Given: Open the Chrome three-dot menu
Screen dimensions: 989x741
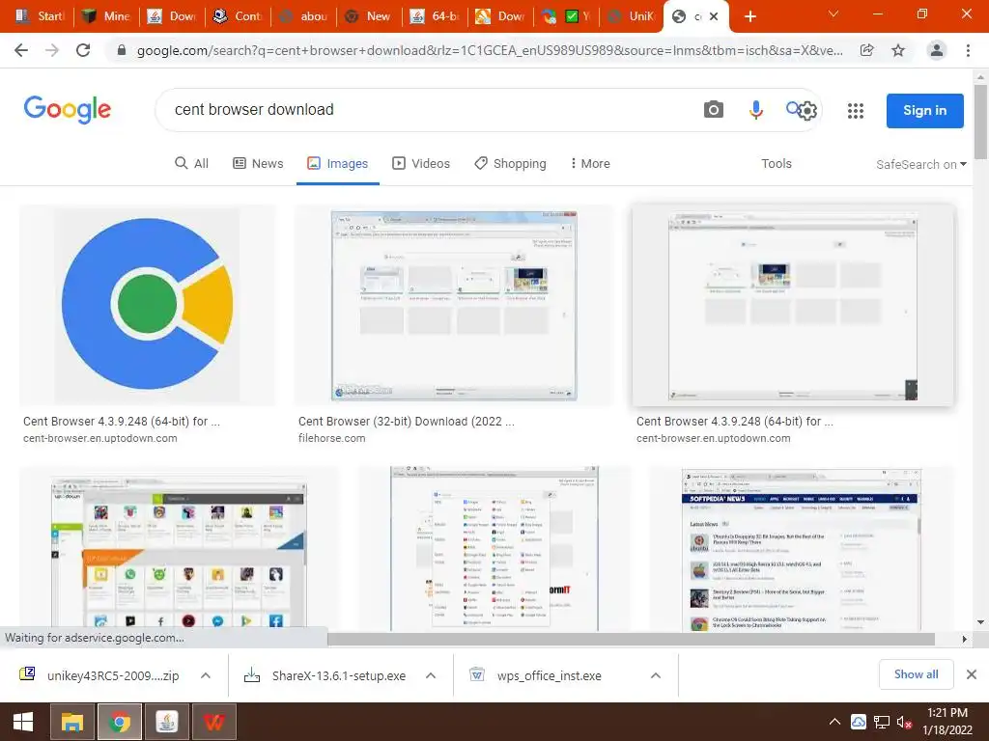Looking at the screenshot, I should click(x=968, y=50).
